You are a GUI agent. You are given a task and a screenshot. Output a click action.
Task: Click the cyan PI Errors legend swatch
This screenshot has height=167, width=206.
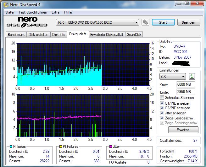[11, 147]
